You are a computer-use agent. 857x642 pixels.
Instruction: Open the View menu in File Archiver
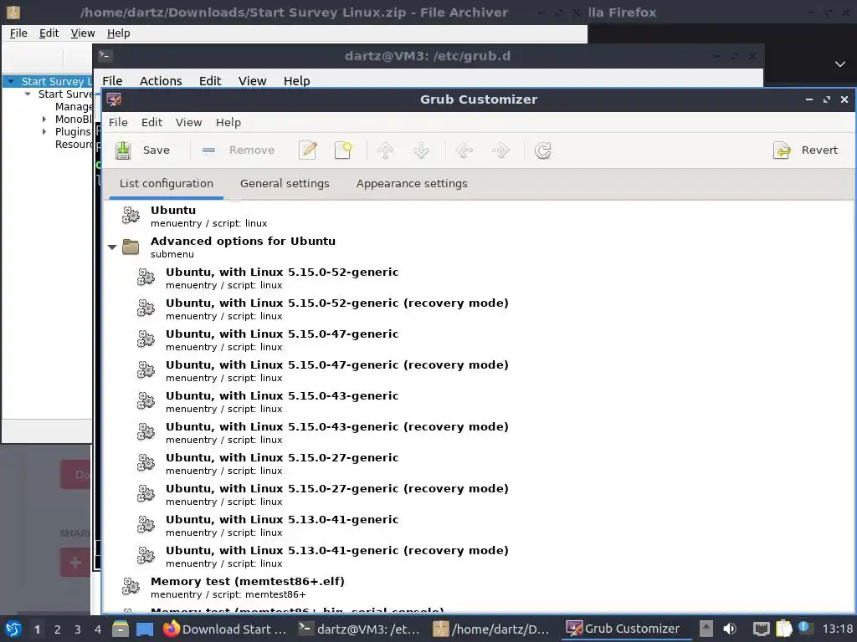(x=83, y=33)
